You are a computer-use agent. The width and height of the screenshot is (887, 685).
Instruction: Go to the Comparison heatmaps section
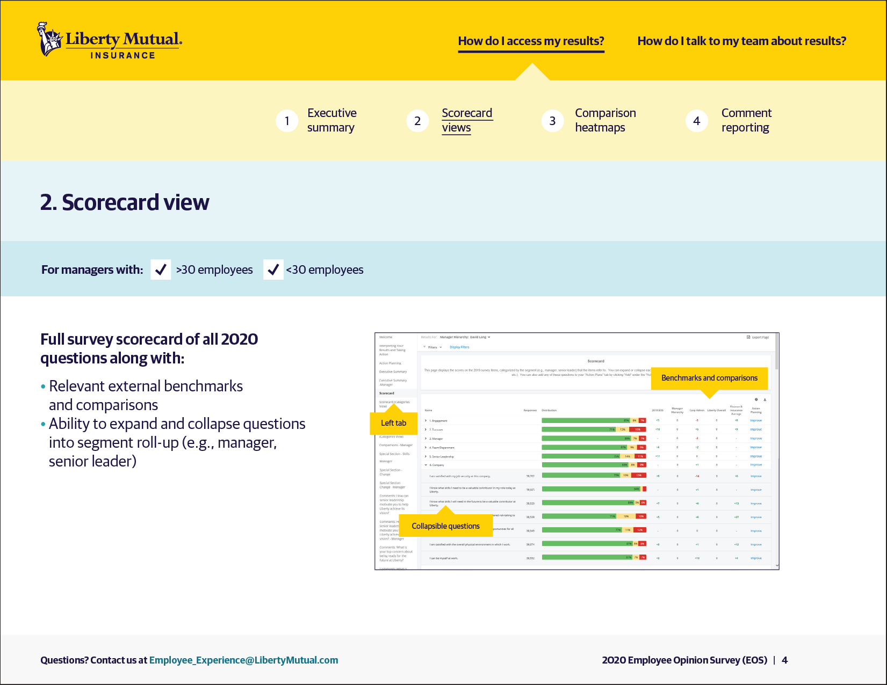(605, 120)
